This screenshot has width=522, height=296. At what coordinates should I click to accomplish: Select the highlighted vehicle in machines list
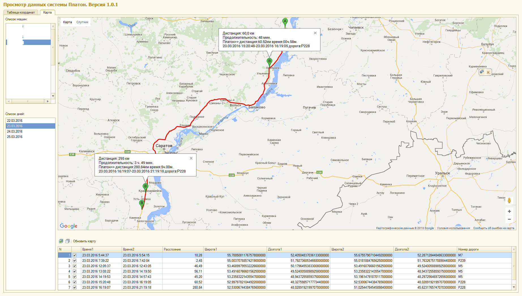coord(28,42)
